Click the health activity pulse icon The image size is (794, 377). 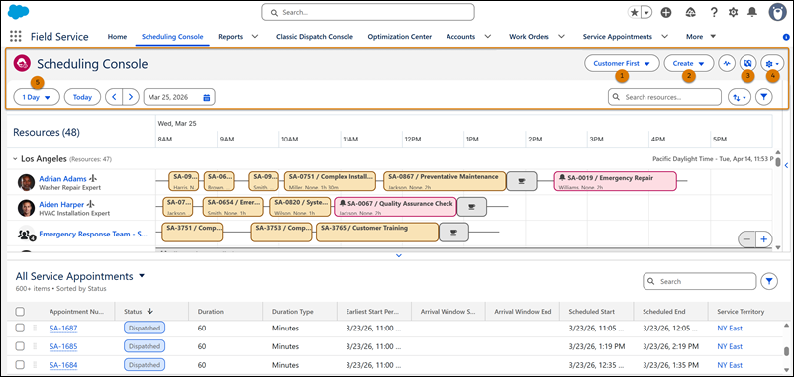point(727,63)
